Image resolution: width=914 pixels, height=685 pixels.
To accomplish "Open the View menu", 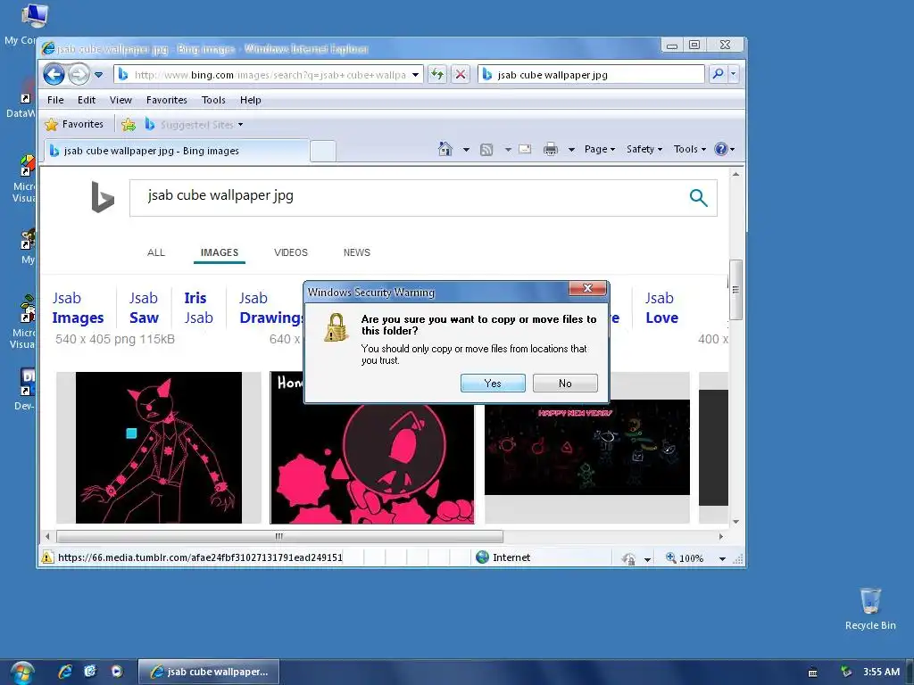I will [120, 100].
